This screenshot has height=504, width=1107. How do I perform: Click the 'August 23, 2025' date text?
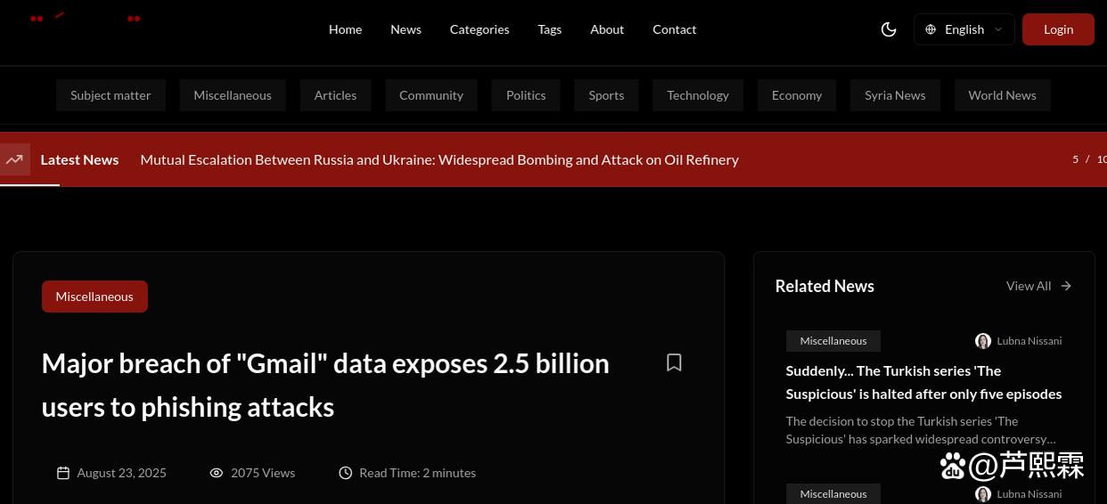(121, 473)
